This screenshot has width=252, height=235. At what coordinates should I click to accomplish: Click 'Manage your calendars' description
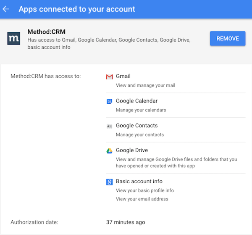tap(141, 110)
